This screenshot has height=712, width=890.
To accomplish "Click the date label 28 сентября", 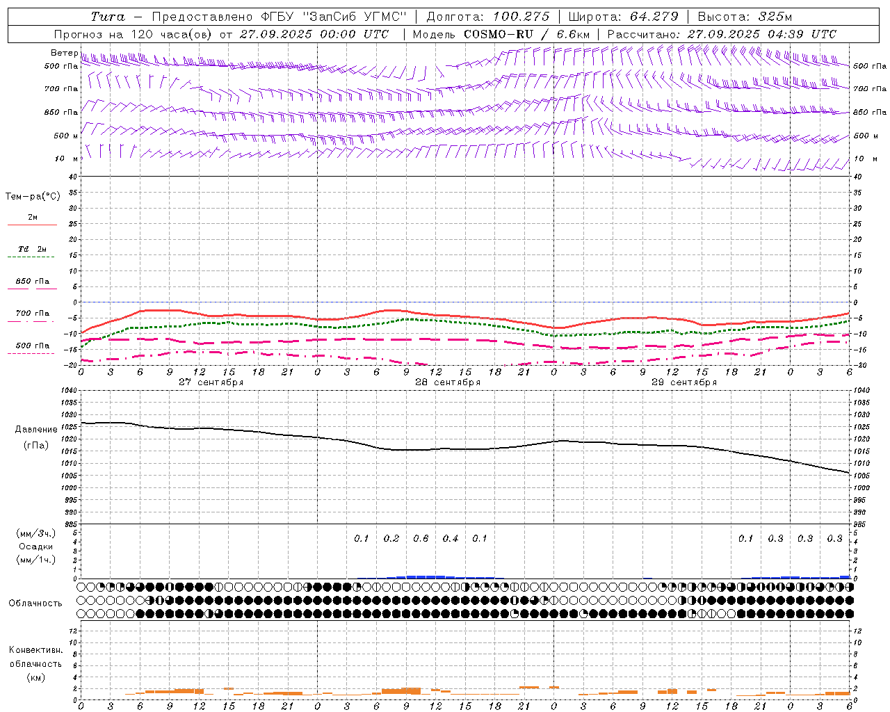I will click(x=448, y=382).
